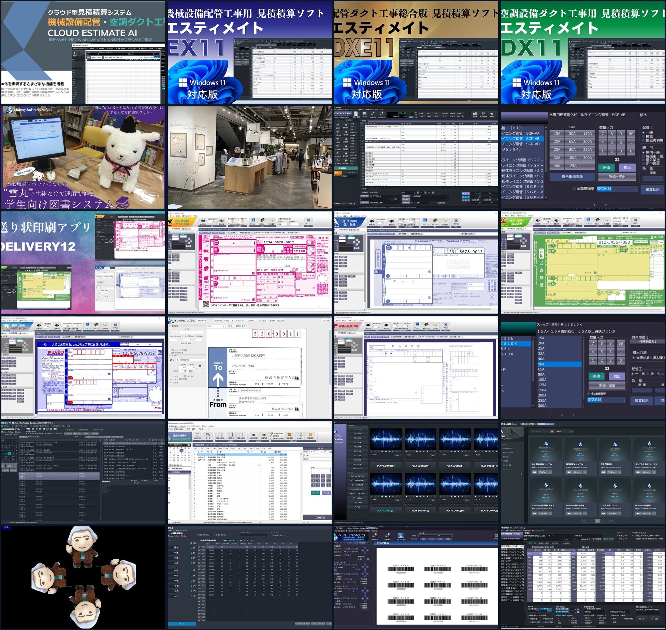The width and height of the screenshot is (666, 630).
Task: Select the 単価加算 radio under 算出方法
Action: (634, 358)
